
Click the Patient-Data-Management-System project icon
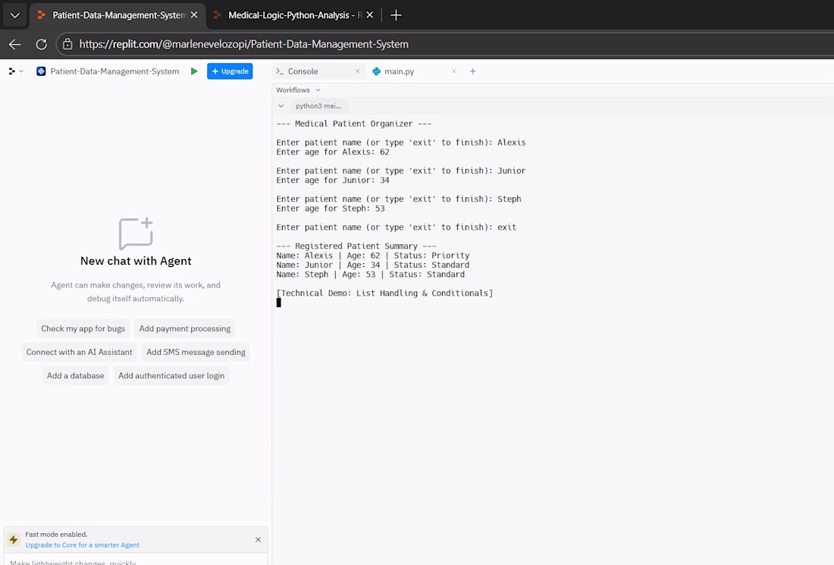pyautogui.click(x=41, y=71)
